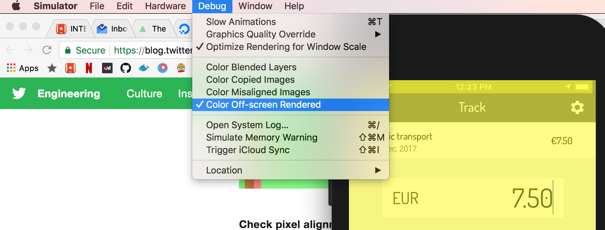The image size is (605, 230).
Task: Click the EUR amount input field
Action: pyautogui.click(x=472, y=198)
